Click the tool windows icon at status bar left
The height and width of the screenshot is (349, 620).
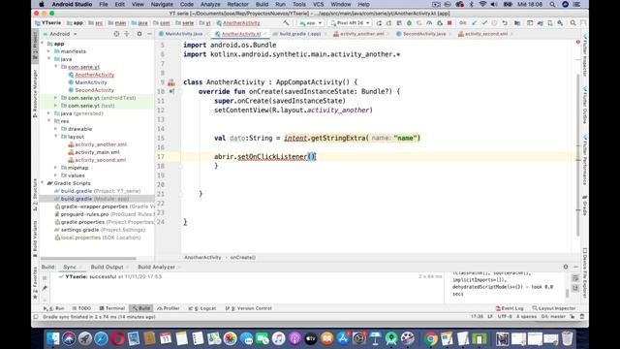pos(36,317)
